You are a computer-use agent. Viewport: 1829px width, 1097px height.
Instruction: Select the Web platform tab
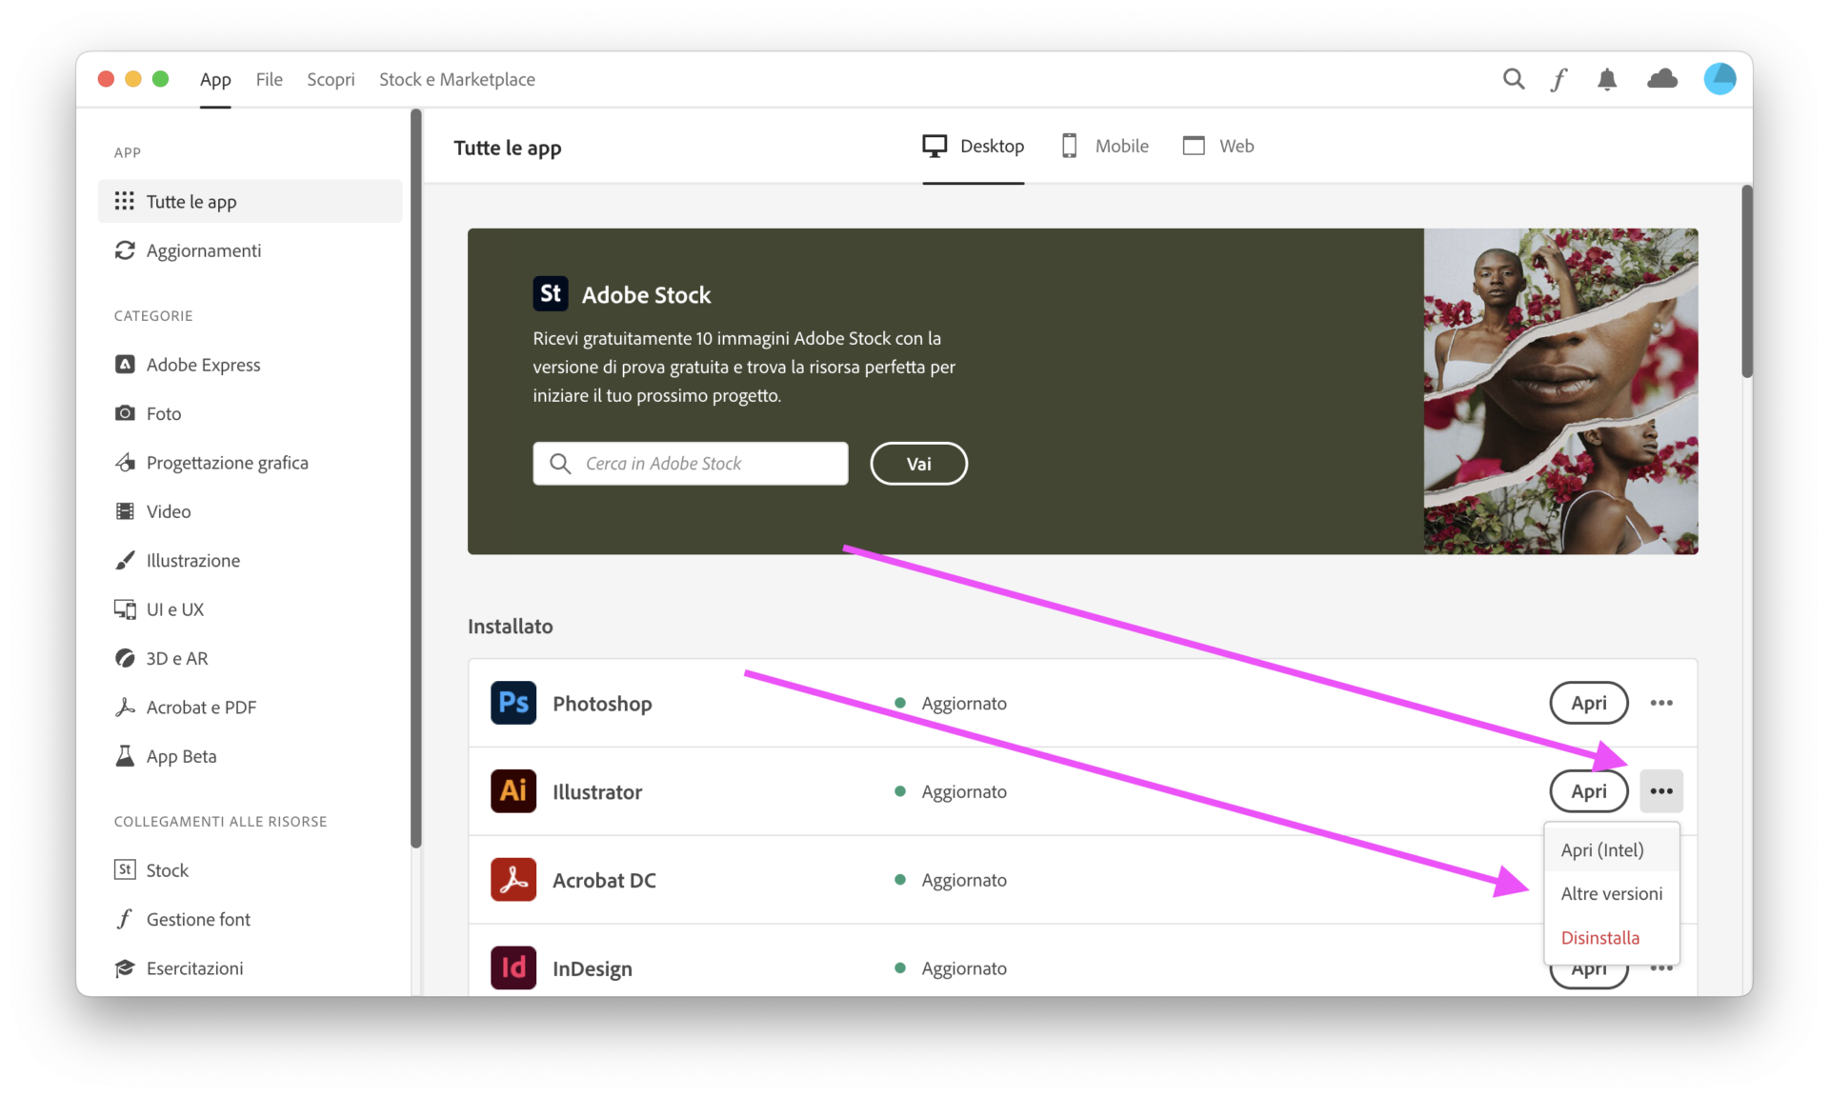click(x=1218, y=146)
